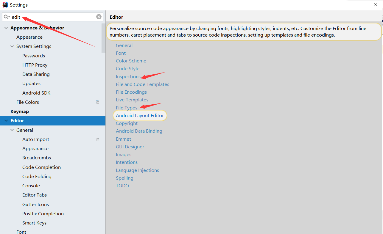Focus the settings search field
Image resolution: width=383 pixels, height=234 pixels.
[x=52, y=17]
